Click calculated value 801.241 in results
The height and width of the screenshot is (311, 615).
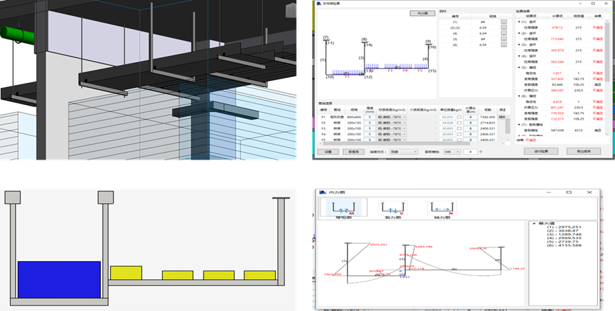pyautogui.click(x=558, y=107)
